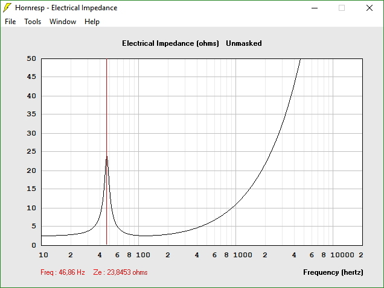Click the 'Frequency (hertz)' axis label
This screenshot has height=288, width=384.
tap(333, 272)
